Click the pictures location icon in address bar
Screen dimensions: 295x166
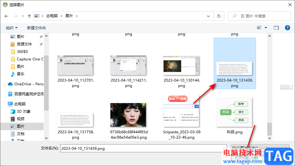click(37, 16)
